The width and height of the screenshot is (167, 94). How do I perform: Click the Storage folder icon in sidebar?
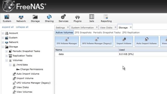point(7,47)
